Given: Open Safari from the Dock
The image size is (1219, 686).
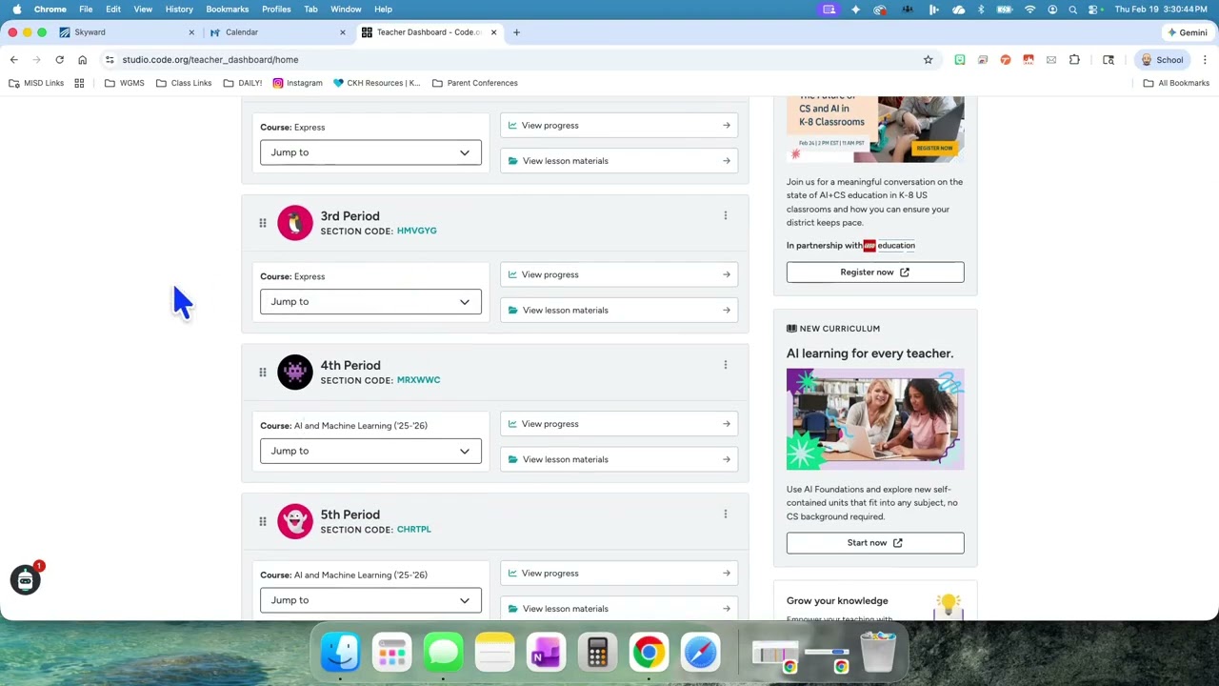Looking at the screenshot, I should (x=700, y=653).
